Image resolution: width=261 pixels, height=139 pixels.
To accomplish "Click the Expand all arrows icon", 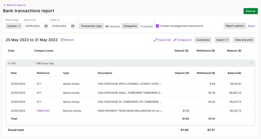I will pyautogui.click(x=156, y=40).
